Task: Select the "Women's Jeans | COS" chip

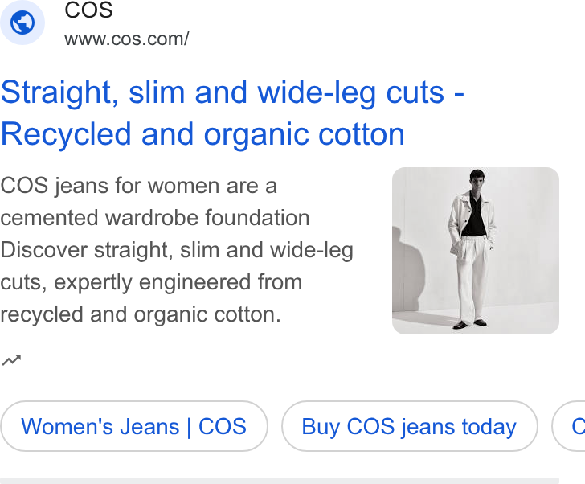Action: tap(134, 426)
